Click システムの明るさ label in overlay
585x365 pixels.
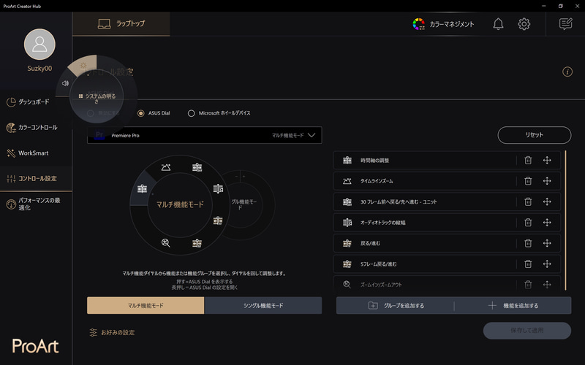(97, 99)
